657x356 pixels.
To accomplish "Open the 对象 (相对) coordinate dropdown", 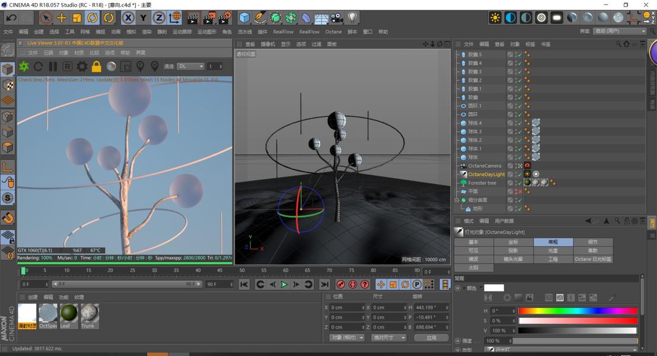I will pos(347,338).
